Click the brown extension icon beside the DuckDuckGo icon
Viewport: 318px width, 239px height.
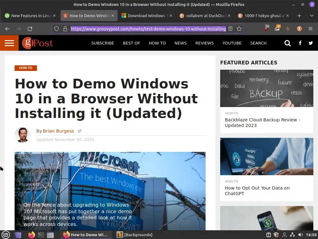click(288, 29)
